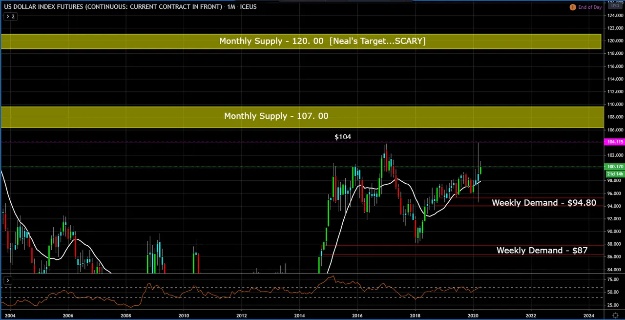This screenshot has height=320, width=625.
Task: Click the 2008 label on time axis
Action: click(125, 316)
